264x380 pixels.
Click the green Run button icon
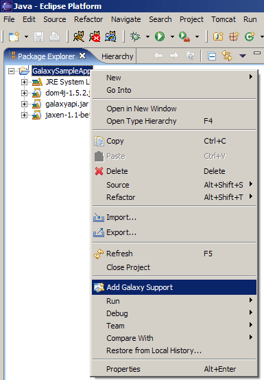point(160,36)
